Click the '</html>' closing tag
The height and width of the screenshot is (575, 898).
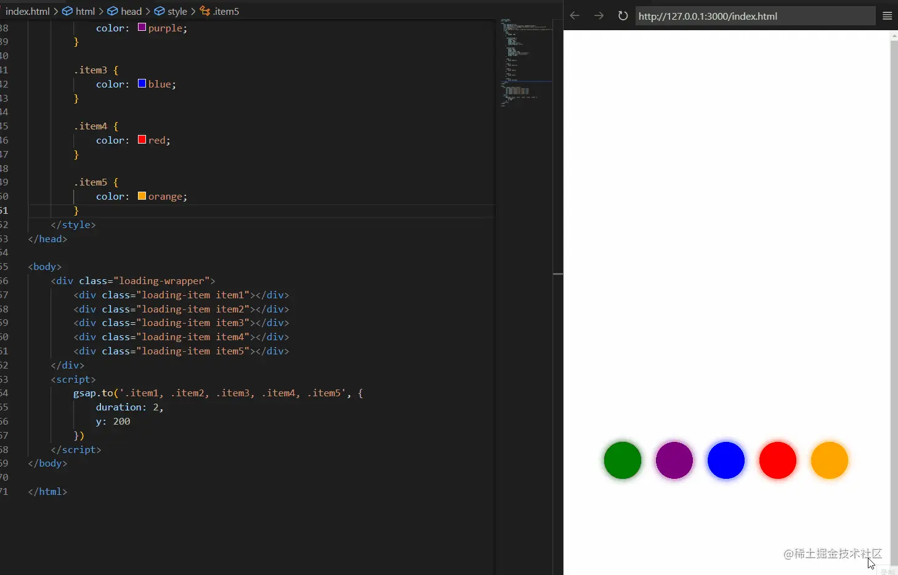point(47,492)
